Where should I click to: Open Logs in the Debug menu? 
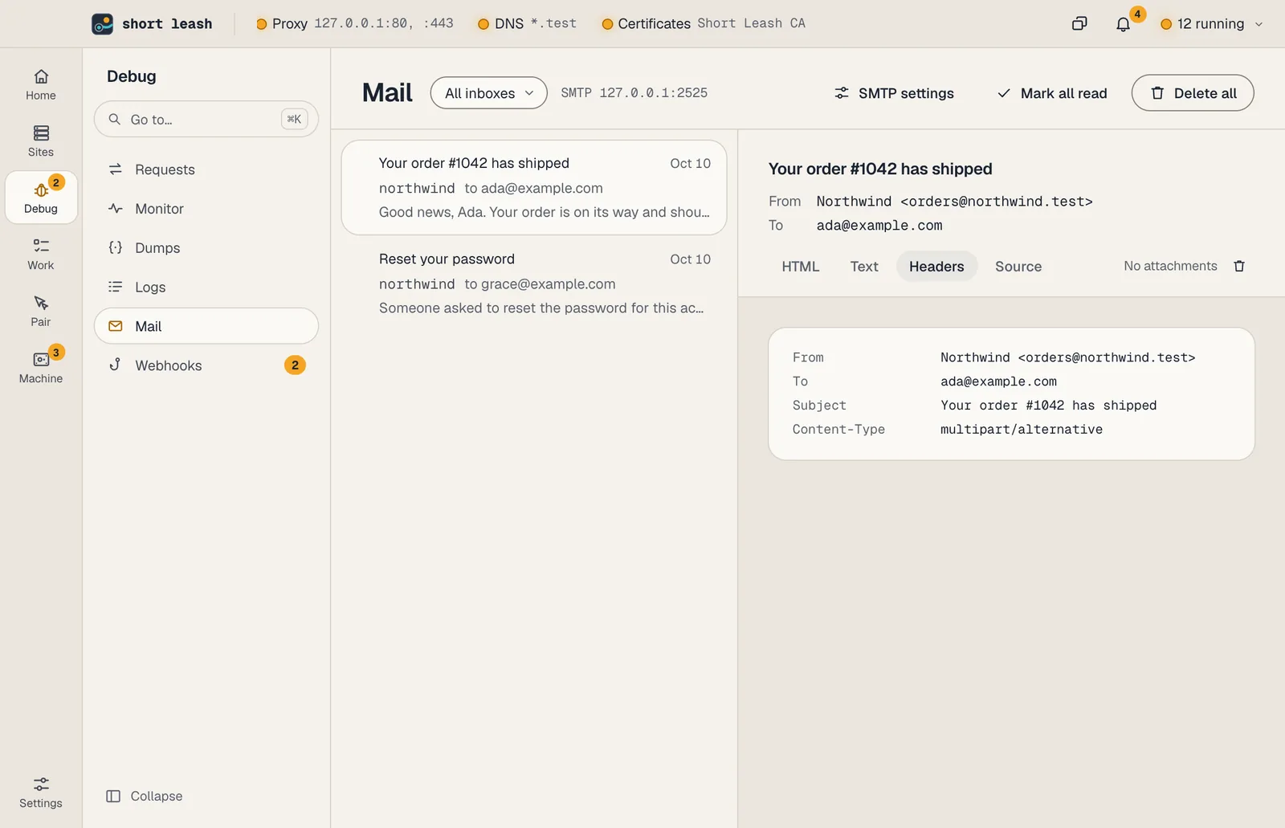point(206,287)
